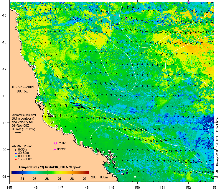221x189 pixels.
Task: Click the latitude axis label -17
Action: click(x=4, y=69)
